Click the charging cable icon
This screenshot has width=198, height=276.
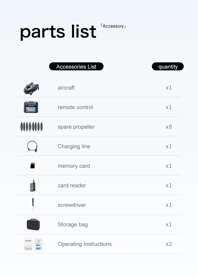point(32,147)
